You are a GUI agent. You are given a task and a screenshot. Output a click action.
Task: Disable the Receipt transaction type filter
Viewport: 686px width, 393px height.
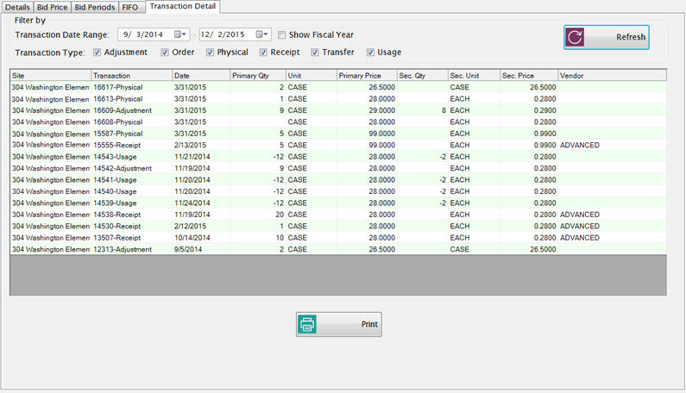262,53
